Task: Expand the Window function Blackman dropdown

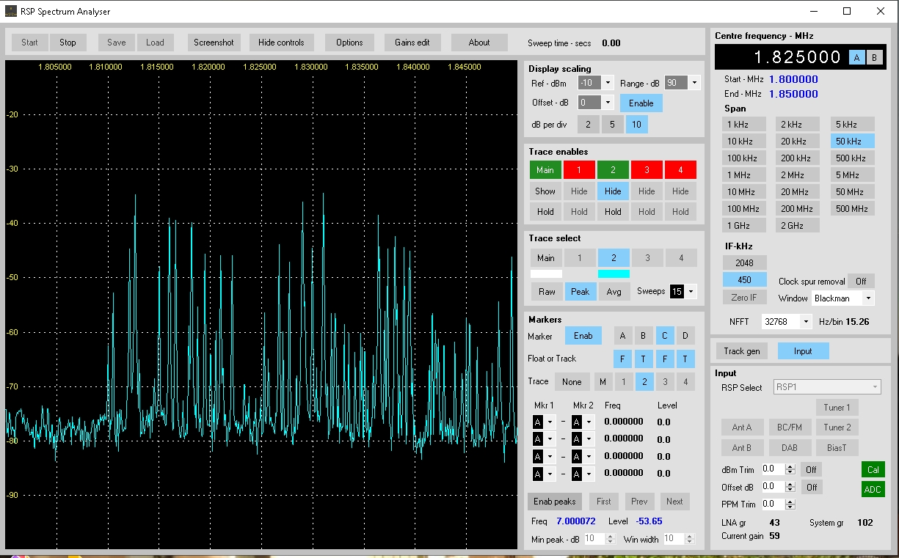Action: point(868,298)
